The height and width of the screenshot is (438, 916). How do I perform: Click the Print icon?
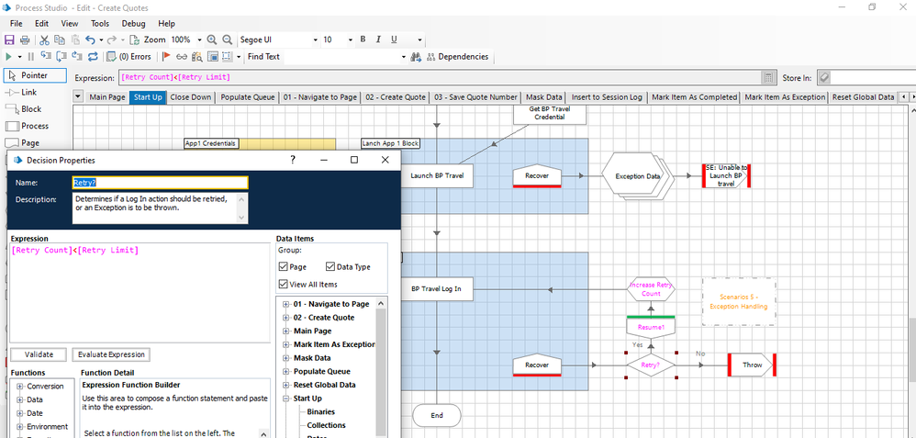25,40
